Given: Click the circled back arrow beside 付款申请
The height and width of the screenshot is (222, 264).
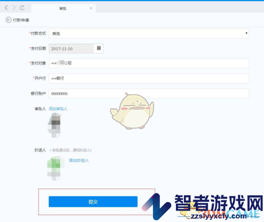Looking at the screenshot, I should [8, 20].
